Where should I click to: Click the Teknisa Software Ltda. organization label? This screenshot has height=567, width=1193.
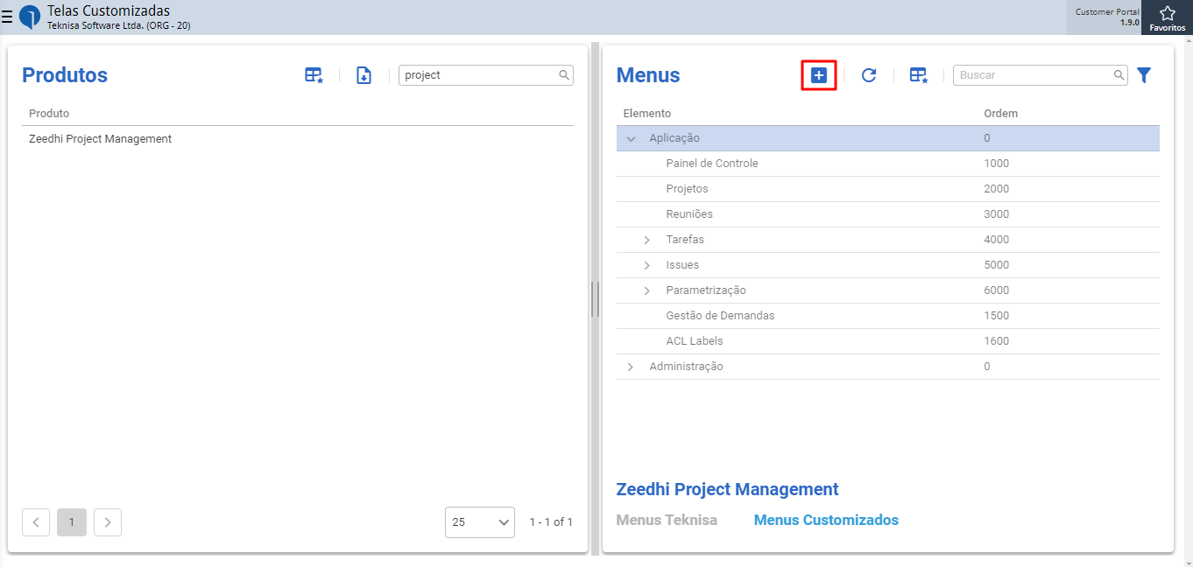[x=119, y=26]
